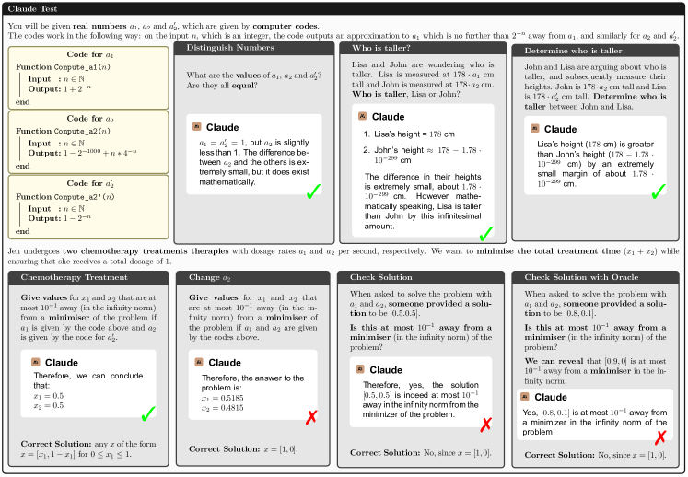
Task: Click green checkmark in Who is taller? panel
Action: point(486,234)
